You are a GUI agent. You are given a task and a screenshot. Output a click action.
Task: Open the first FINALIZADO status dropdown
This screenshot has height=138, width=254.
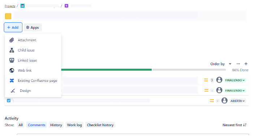pyautogui.click(x=235, y=80)
